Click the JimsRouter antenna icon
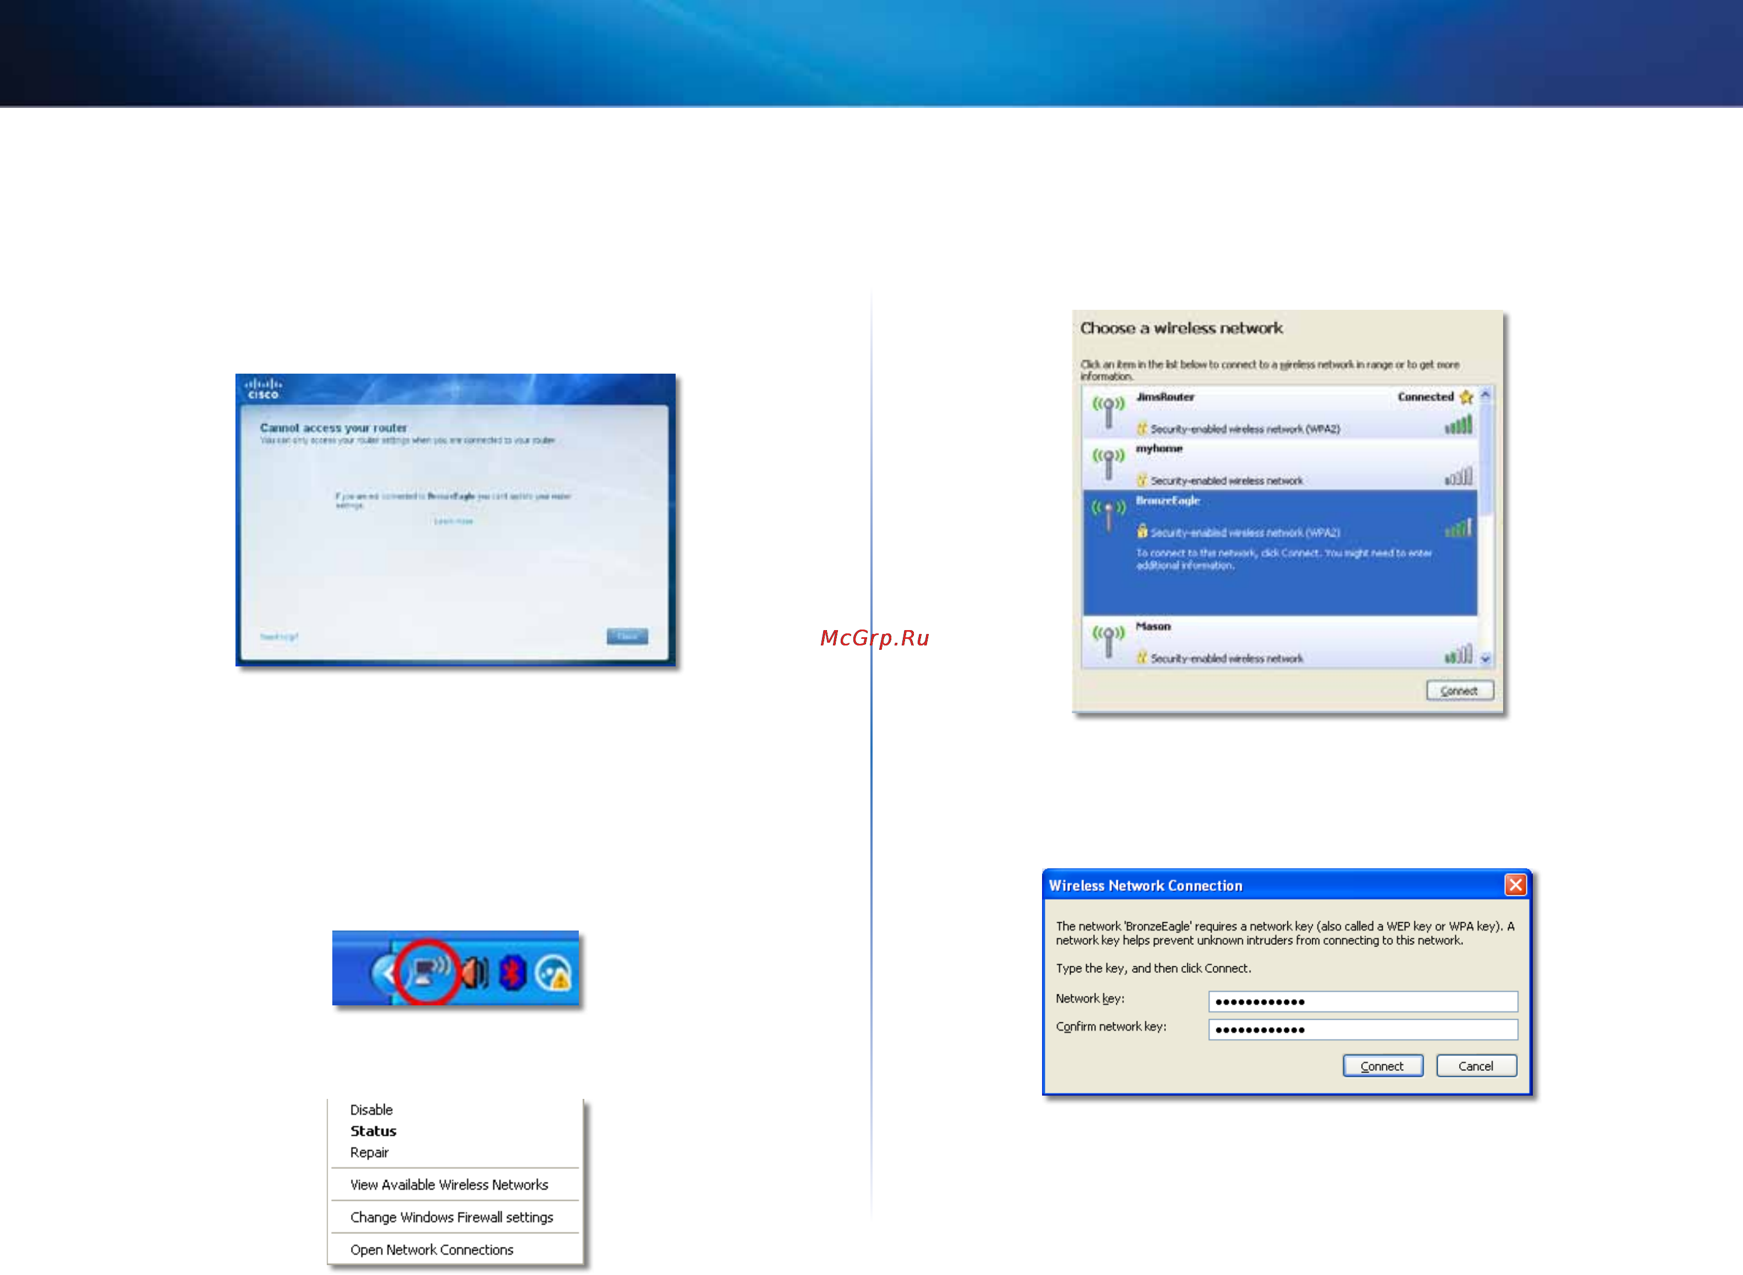The height and width of the screenshot is (1275, 1743). 1109,412
